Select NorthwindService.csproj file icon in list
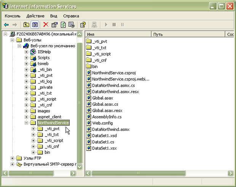Viewport: 236px width, 187px height. [x=89, y=73]
